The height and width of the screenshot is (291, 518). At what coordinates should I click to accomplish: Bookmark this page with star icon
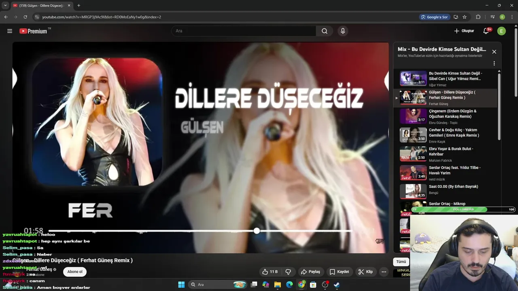click(465, 17)
